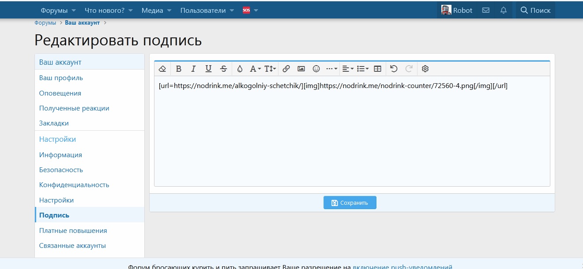Go to Ваш аккаунт breadcrumb link
The image size is (583, 269).
coord(83,22)
